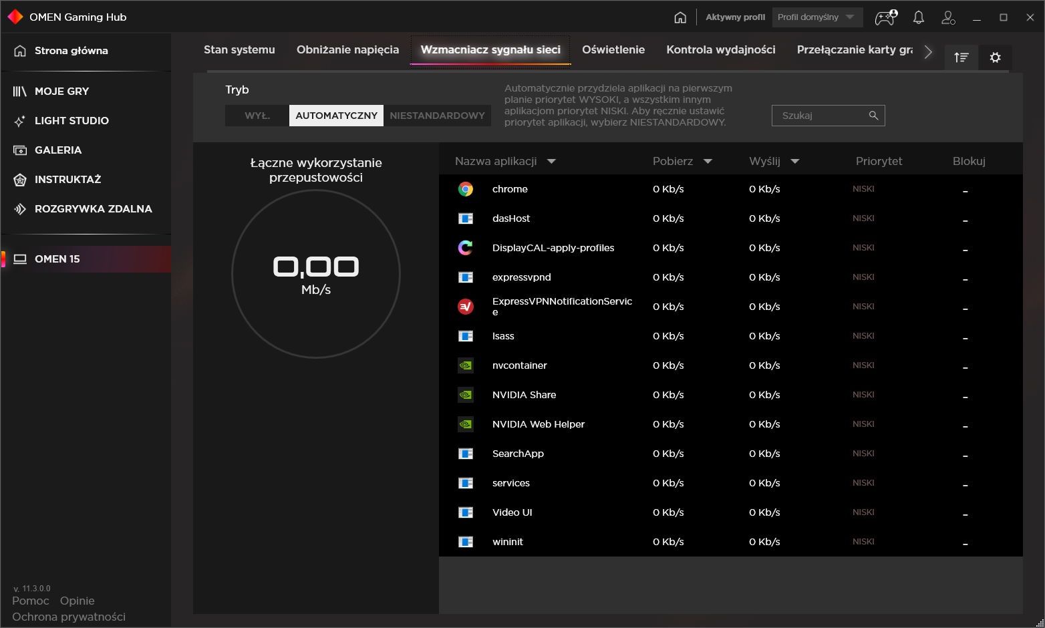1045x628 pixels.
Task: Click the services process icon
Action: click(x=466, y=483)
